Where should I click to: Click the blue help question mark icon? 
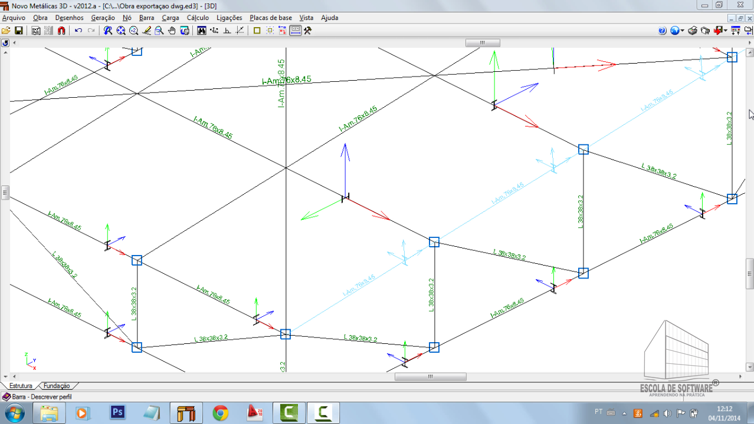(662, 31)
